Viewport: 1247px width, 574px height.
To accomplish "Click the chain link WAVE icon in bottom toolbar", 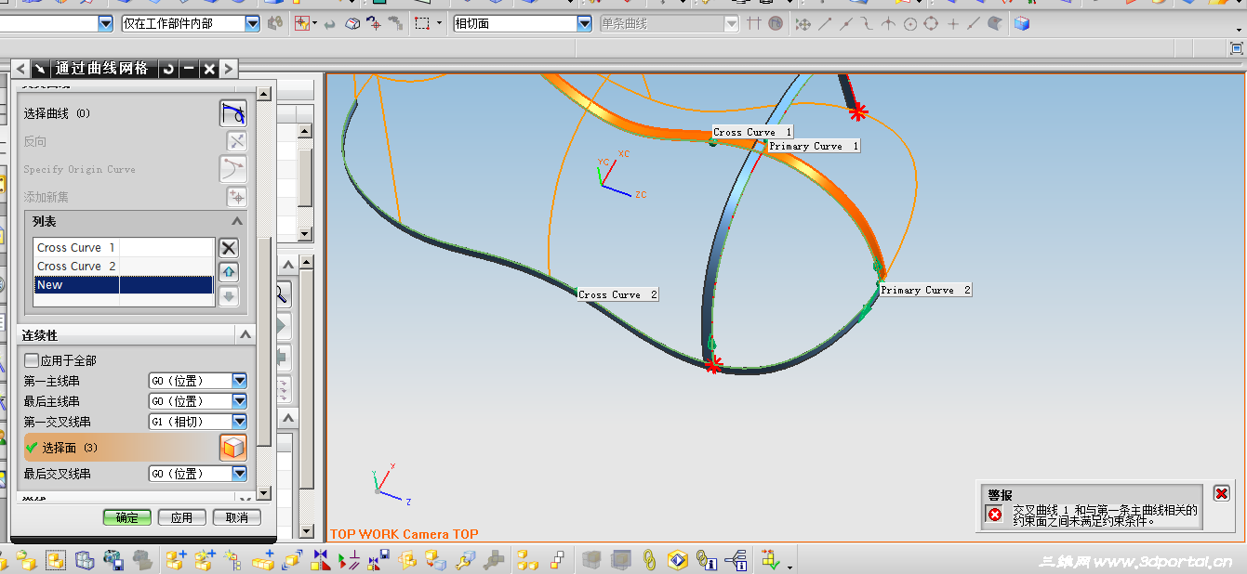I will coord(649,560).
